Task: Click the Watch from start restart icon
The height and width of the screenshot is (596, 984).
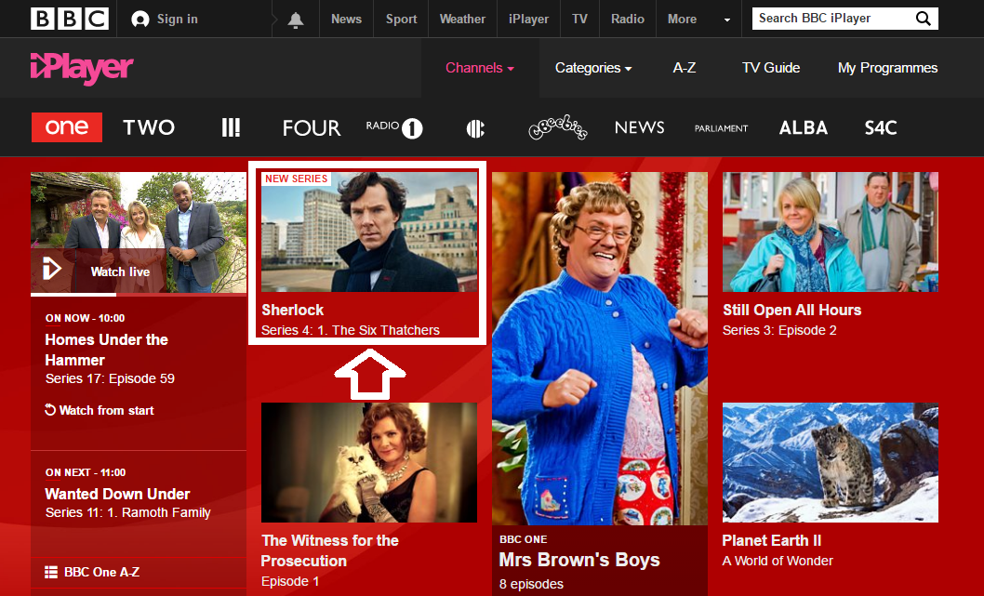Action: click(50, 410)
